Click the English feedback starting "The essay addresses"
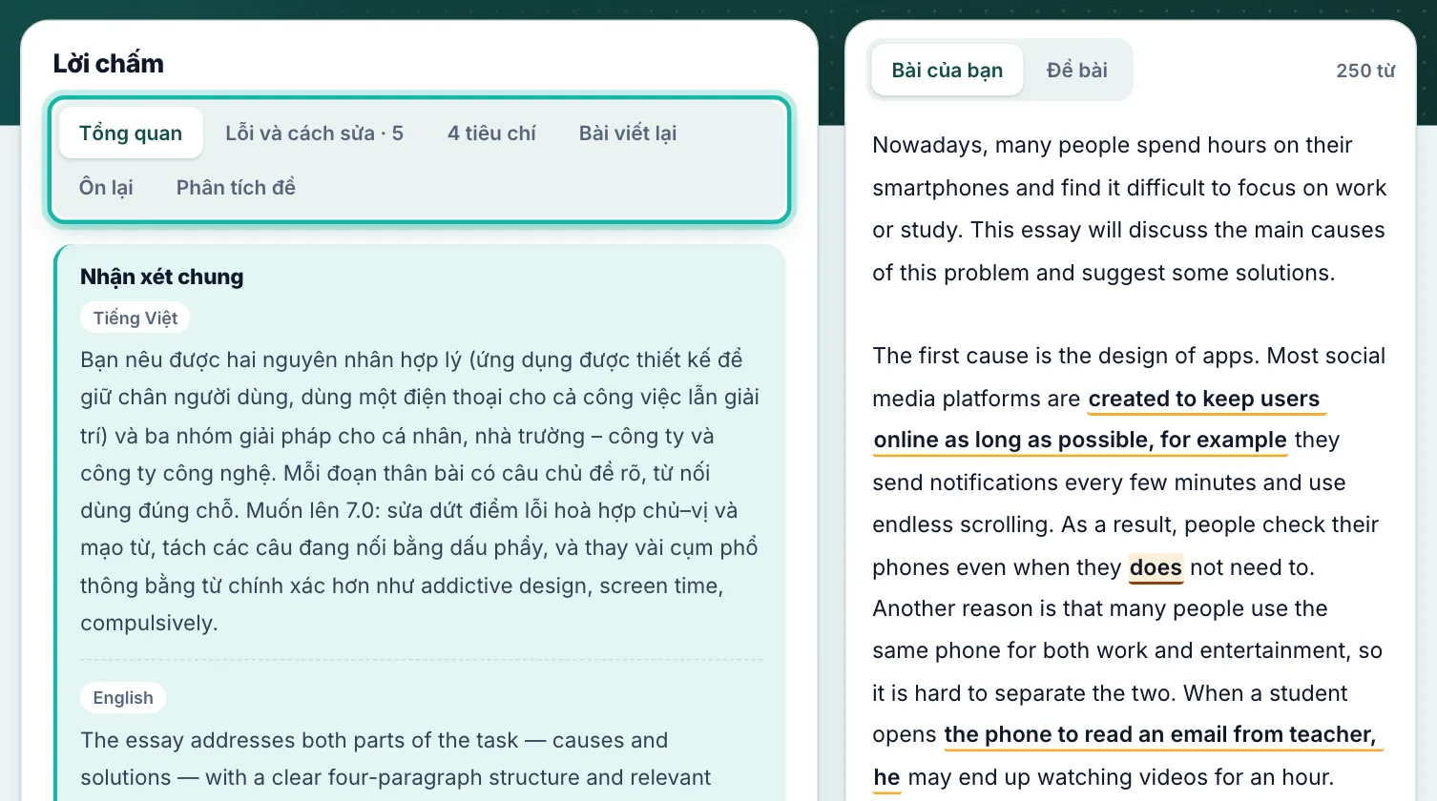1437x801 pixels. click(396, 759)
